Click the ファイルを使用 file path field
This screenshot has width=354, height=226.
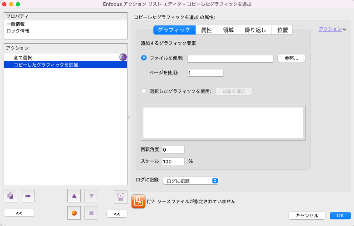[231, 59]
